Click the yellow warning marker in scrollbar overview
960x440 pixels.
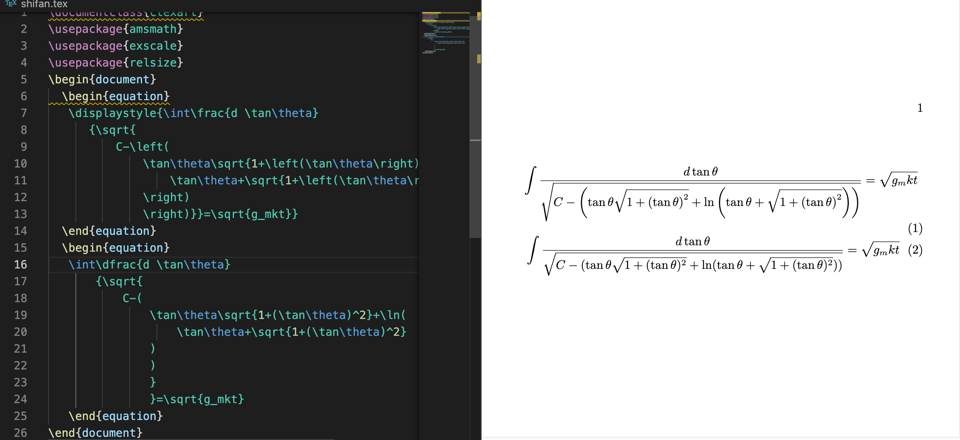tap(479, 59)
